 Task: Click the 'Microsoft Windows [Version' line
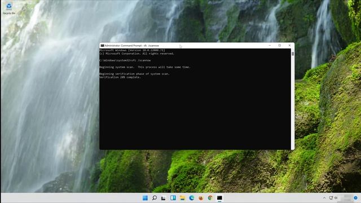(x=132, y=50)
